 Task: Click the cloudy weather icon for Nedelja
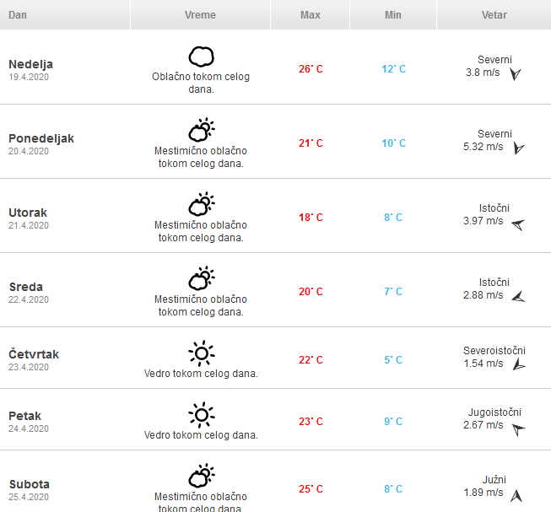[x=201, y=57]
